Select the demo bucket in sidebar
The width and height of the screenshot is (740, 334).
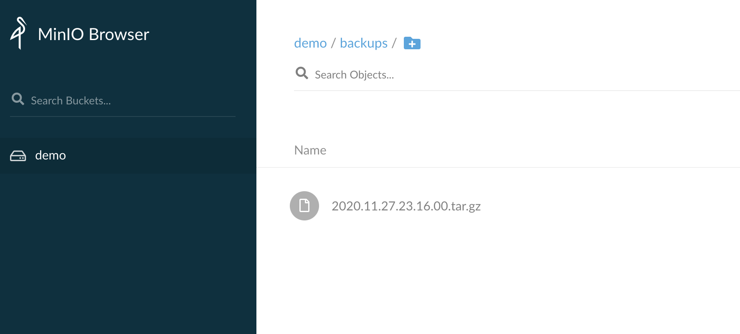128,155
